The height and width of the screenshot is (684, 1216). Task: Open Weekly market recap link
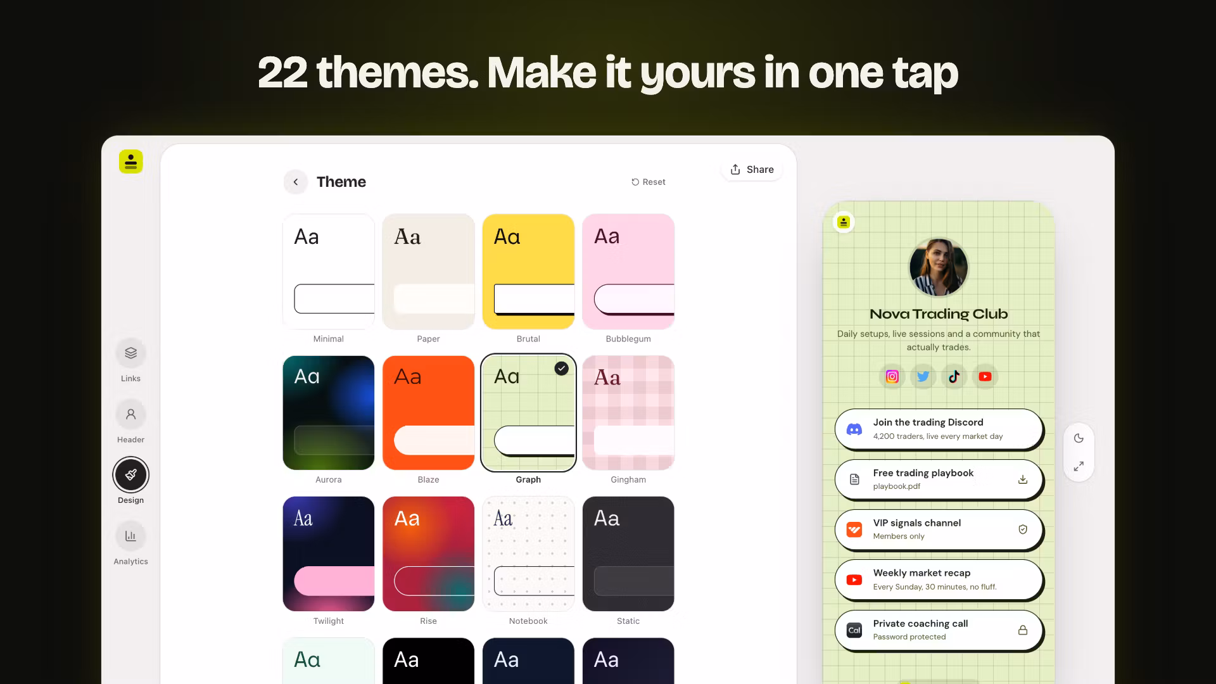[938, 579]
